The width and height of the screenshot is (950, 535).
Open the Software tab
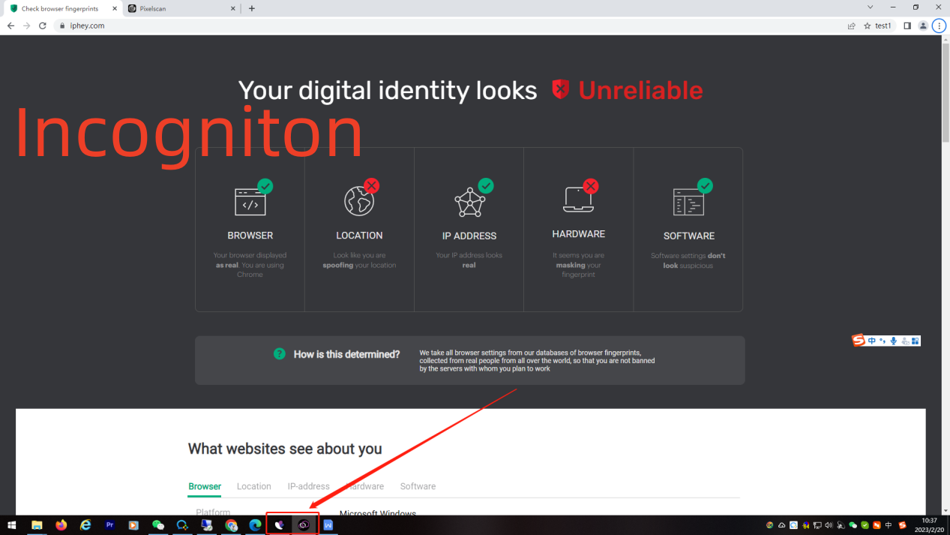coord(418,486)
